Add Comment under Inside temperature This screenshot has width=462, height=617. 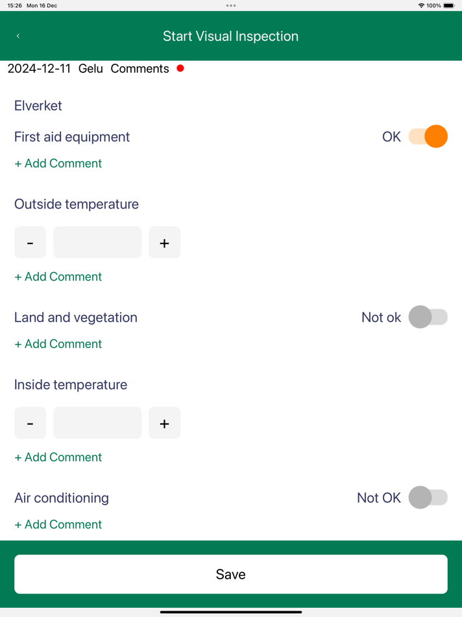point(58,457)
